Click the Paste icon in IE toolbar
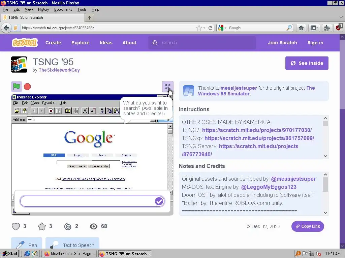 pyautogui.click(x=116, y=111)
